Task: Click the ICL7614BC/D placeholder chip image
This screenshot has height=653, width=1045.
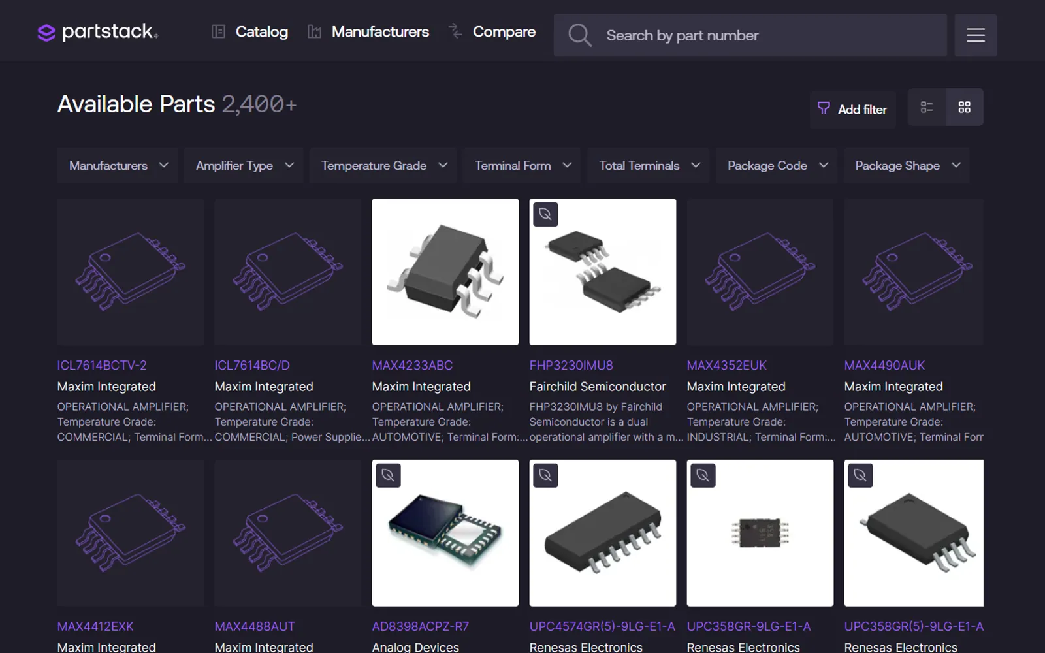Action: (288, 272)
